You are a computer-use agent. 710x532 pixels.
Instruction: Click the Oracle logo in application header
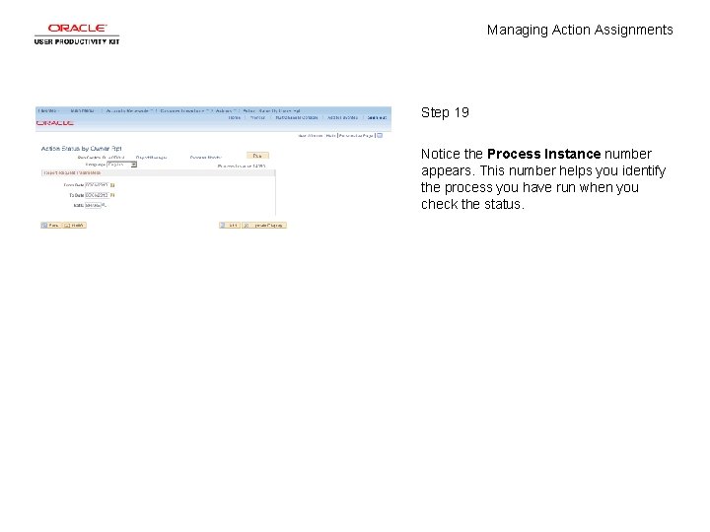[x=55, y=123]
